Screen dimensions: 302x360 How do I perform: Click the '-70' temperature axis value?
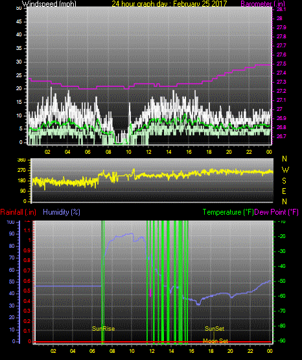tap(282, 311)
